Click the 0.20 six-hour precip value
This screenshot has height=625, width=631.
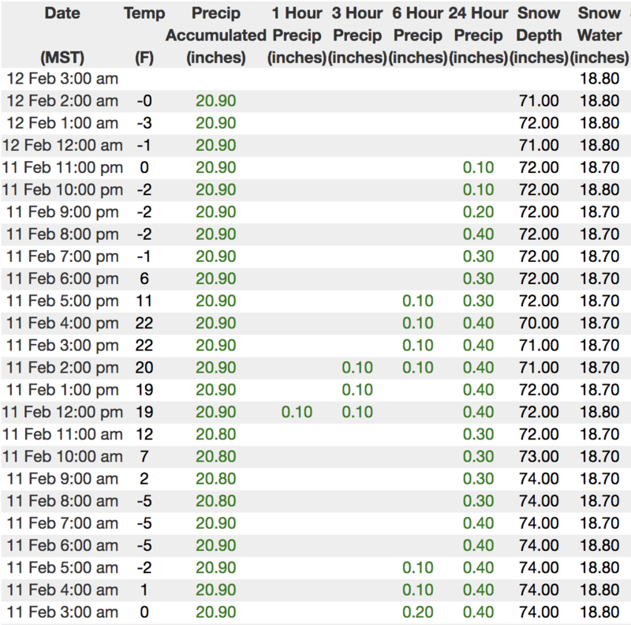[x=418, y=612]
